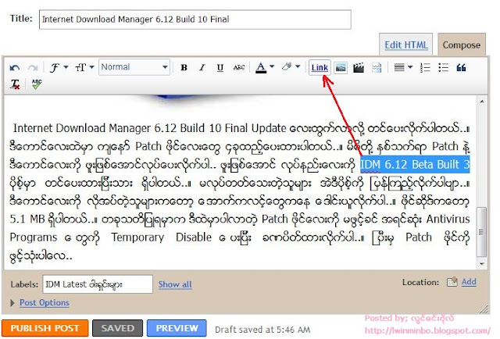The width and height of the screenshot is (500, 339).
Task: Expand Post Options
Action: [x=12, y=302]
